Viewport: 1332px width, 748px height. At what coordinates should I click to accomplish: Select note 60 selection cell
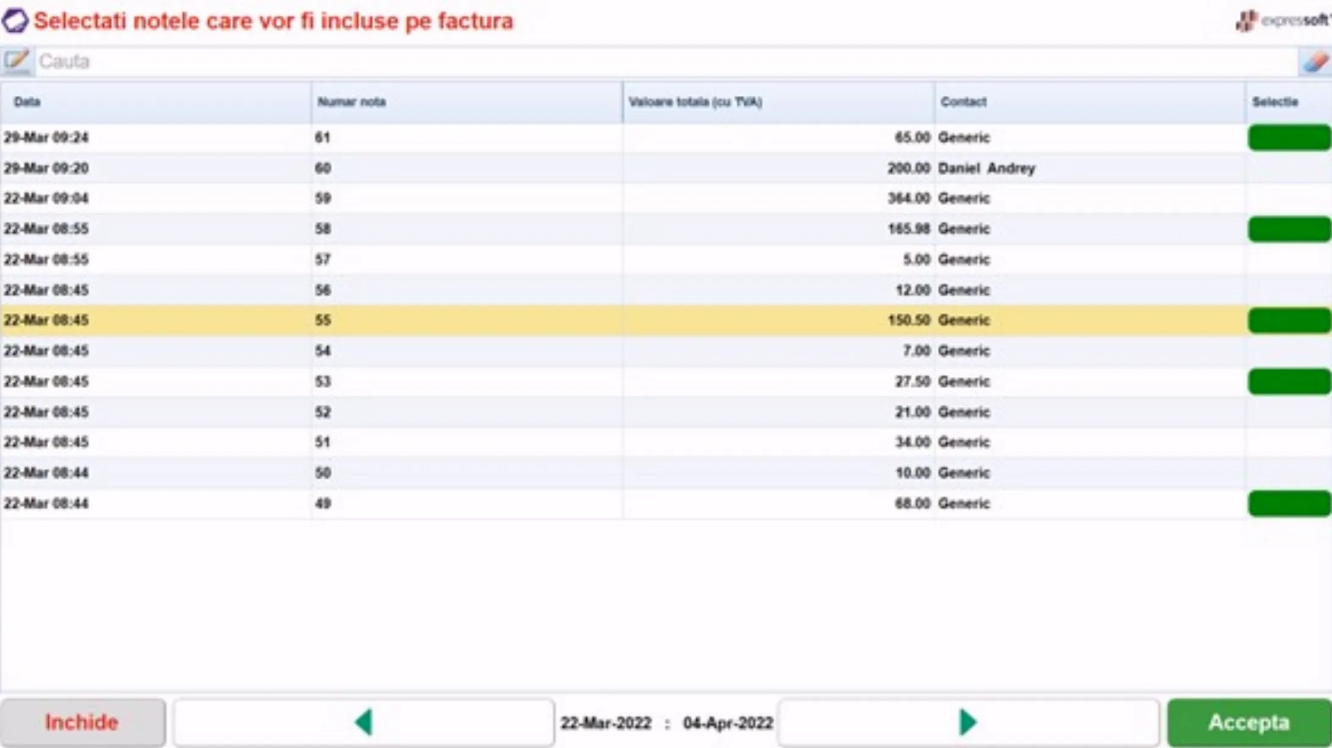tap(1289, 168)
